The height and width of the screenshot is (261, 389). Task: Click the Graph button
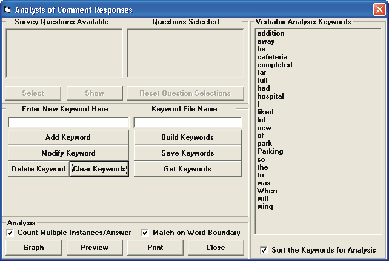click(33, 248)
